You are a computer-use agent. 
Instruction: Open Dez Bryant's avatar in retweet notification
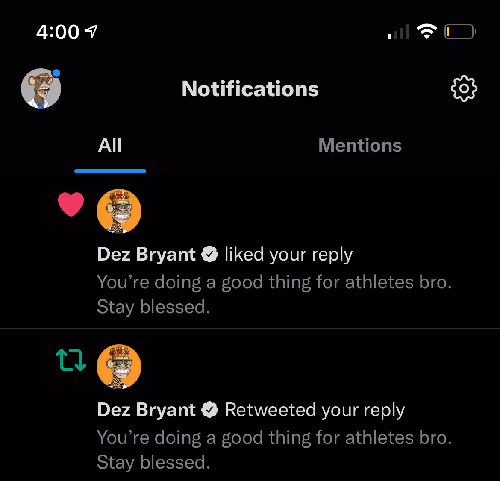point(119,367)
